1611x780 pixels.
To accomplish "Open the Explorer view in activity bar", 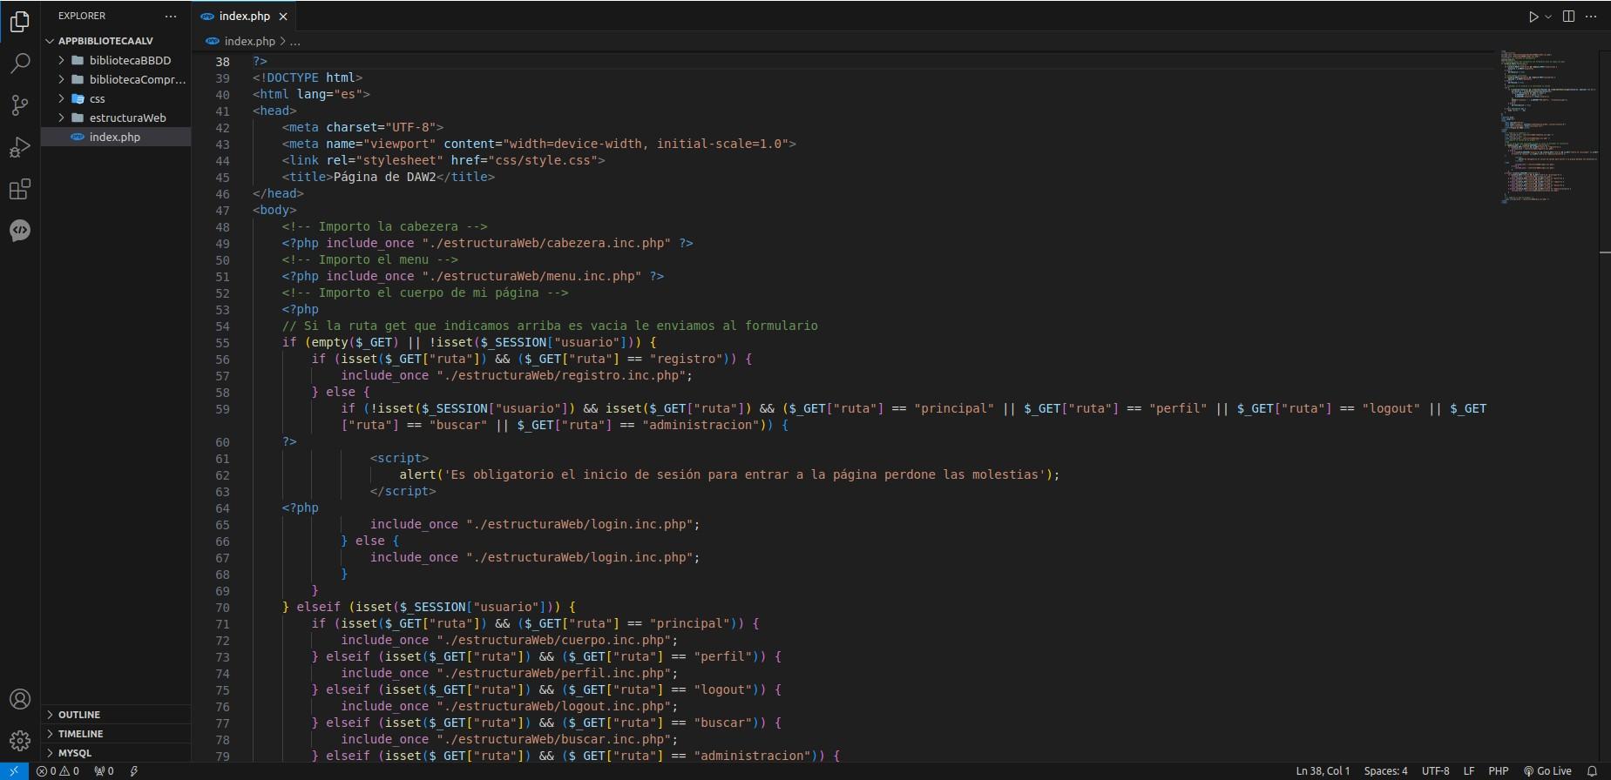I will click(19, 22).
